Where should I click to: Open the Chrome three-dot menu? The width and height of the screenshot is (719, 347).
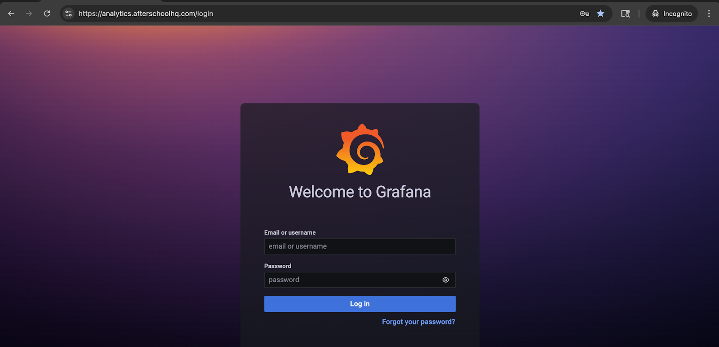coord(709,13)
